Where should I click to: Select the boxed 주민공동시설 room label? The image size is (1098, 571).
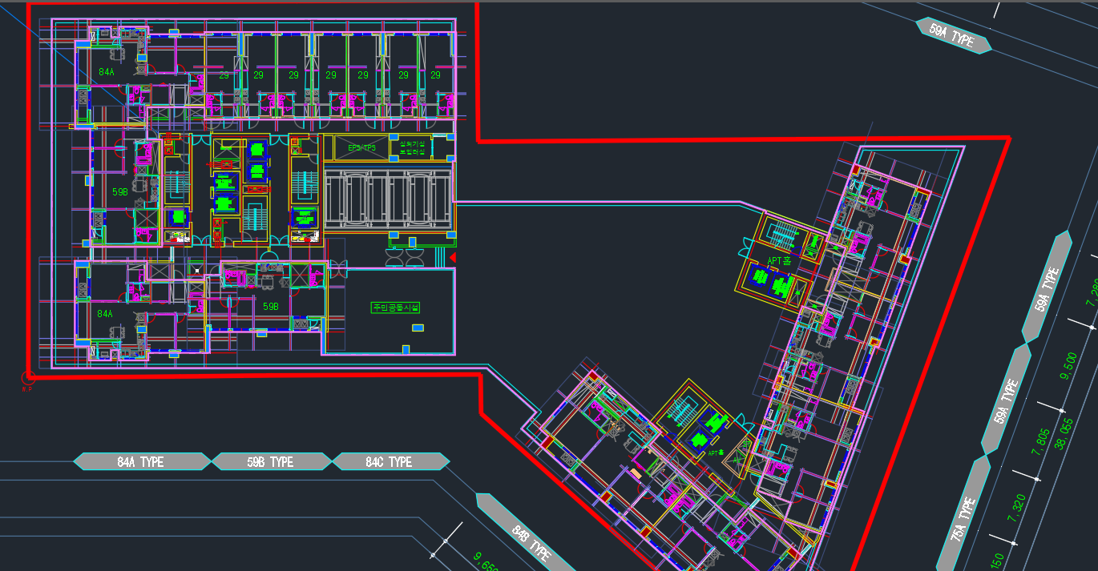395,308
